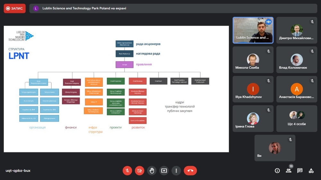
Task: Click the 'інфра структура' caption on slide
Action: point(95,129)
